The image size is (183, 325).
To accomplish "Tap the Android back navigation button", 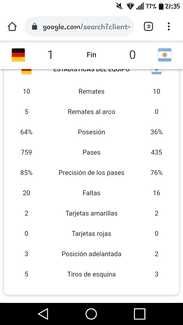I will pyautogui.click(x=43, y=314).
